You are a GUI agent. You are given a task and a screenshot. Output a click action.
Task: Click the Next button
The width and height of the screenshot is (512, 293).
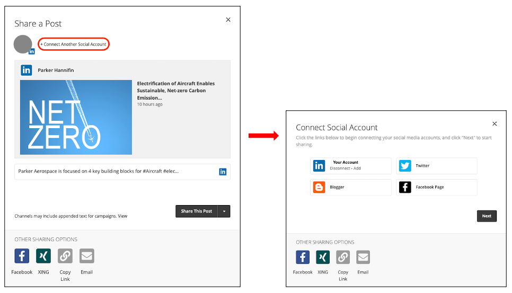click(487, 216)
